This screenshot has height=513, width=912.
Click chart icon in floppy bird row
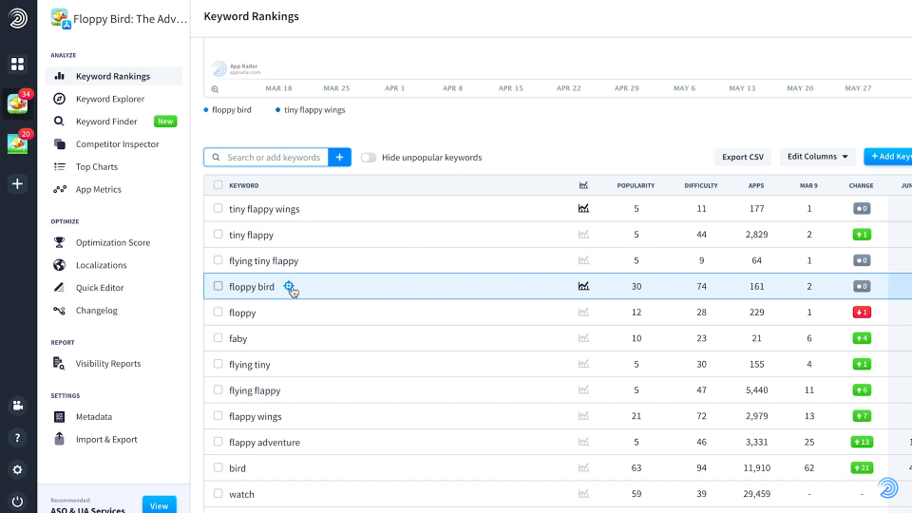pos(583,286)
